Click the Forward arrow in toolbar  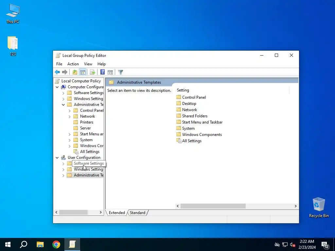65,72
